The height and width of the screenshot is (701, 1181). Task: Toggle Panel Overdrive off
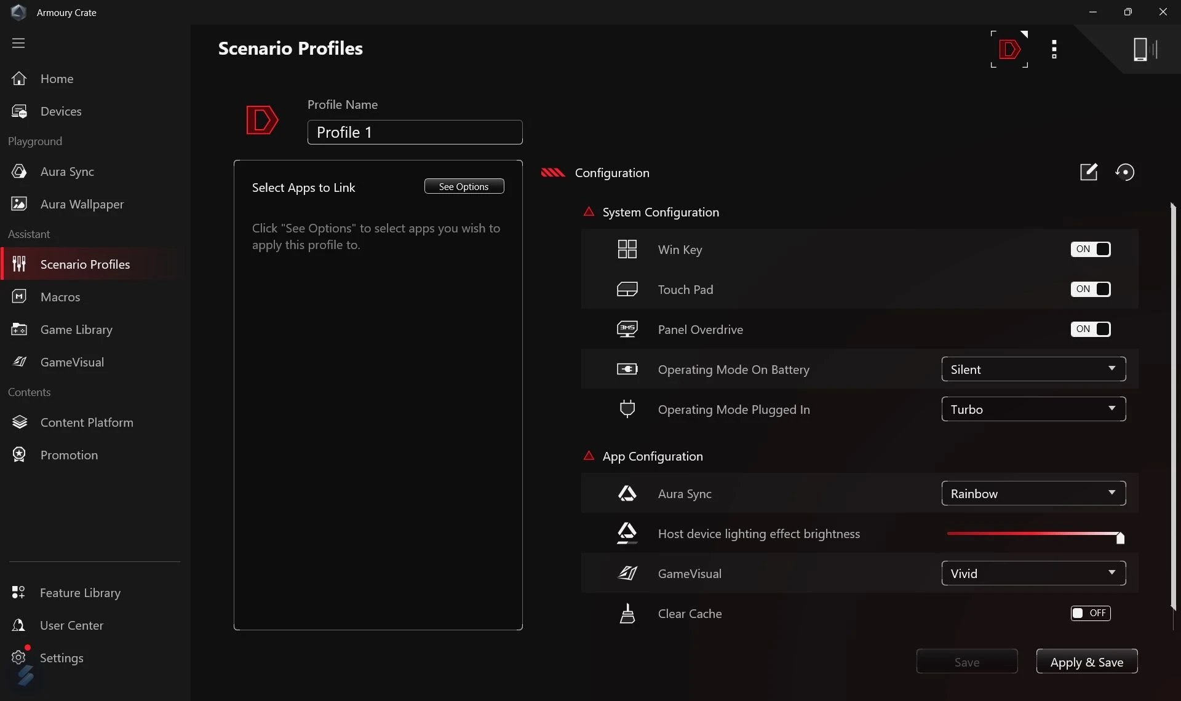tap(1091, 329)
